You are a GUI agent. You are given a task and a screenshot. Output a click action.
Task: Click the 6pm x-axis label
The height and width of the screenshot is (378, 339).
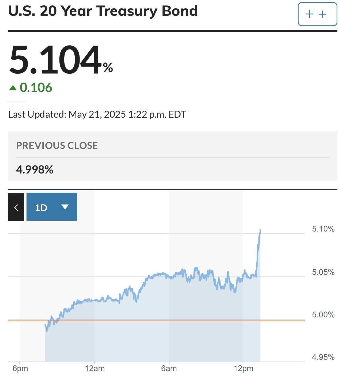click(x=20, y=368)
